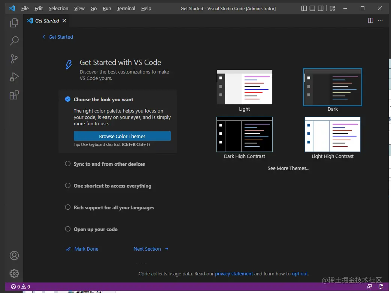Open the Help menu

click(146, 9)
